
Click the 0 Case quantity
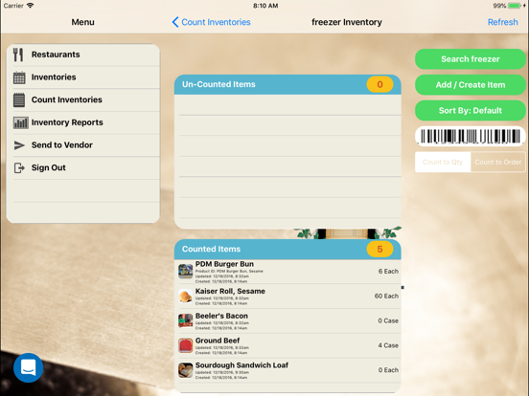pos(388,320)
